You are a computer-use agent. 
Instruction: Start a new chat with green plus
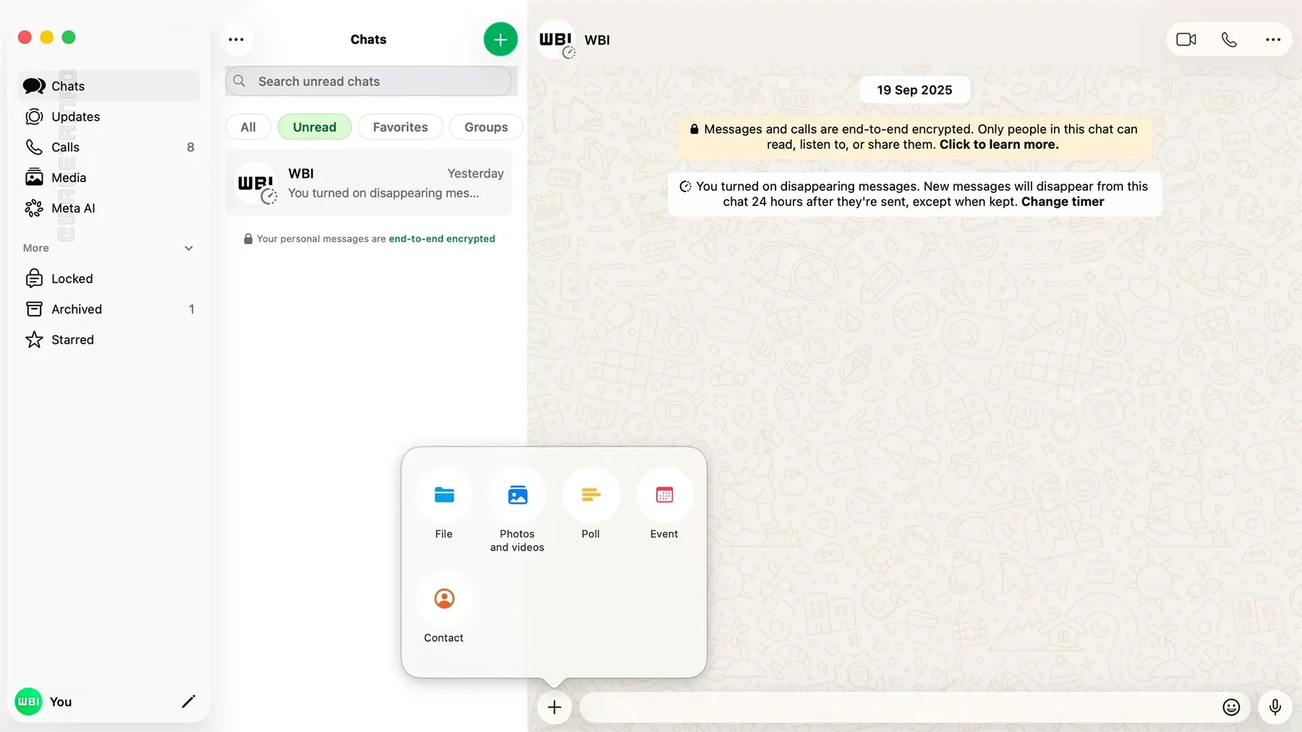click(x=501, y=39)
